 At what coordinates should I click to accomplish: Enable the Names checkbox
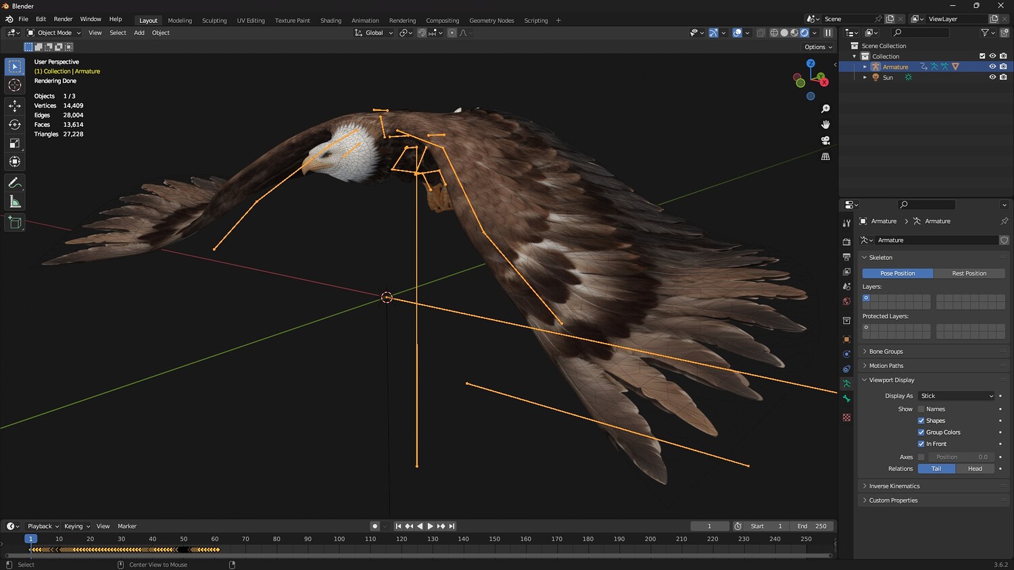(x=921, y=409)
